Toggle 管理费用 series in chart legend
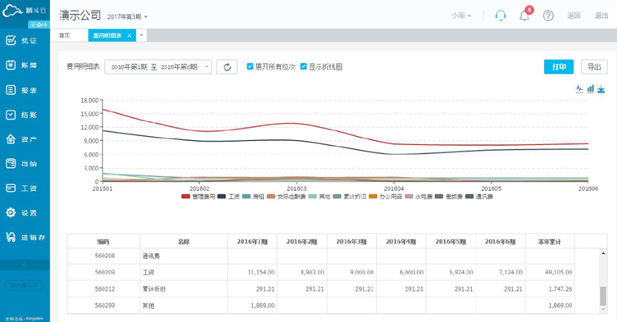617x322 pixels. point(198,197)
